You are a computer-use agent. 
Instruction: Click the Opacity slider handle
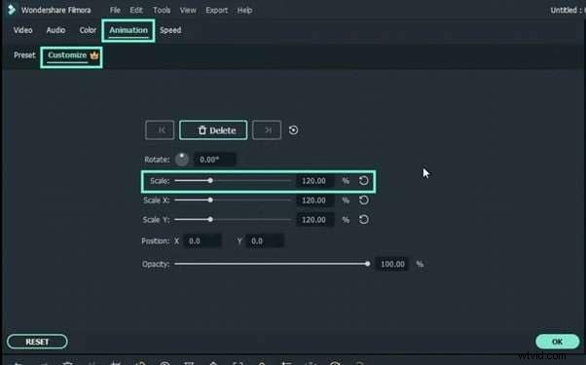click(368, 264)
